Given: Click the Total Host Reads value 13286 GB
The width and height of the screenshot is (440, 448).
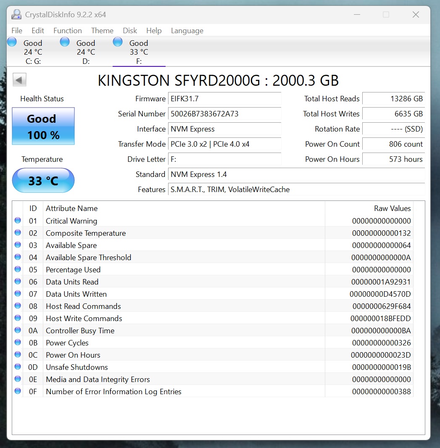Looking at the screenshot, I should click(x=394, y=99).
